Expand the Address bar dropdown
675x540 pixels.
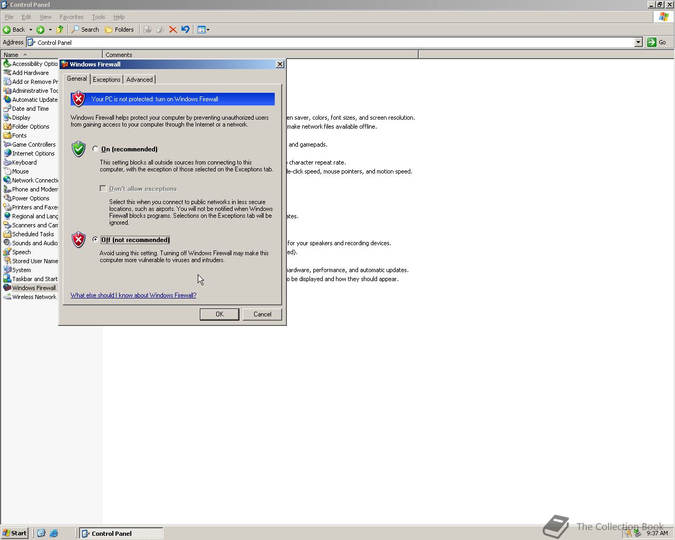click(x=638, y=42)
